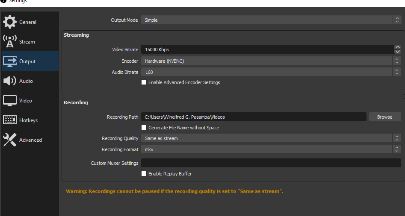Open General settings via gear icon
Screen dimensions: 405x216
point(10,22)
